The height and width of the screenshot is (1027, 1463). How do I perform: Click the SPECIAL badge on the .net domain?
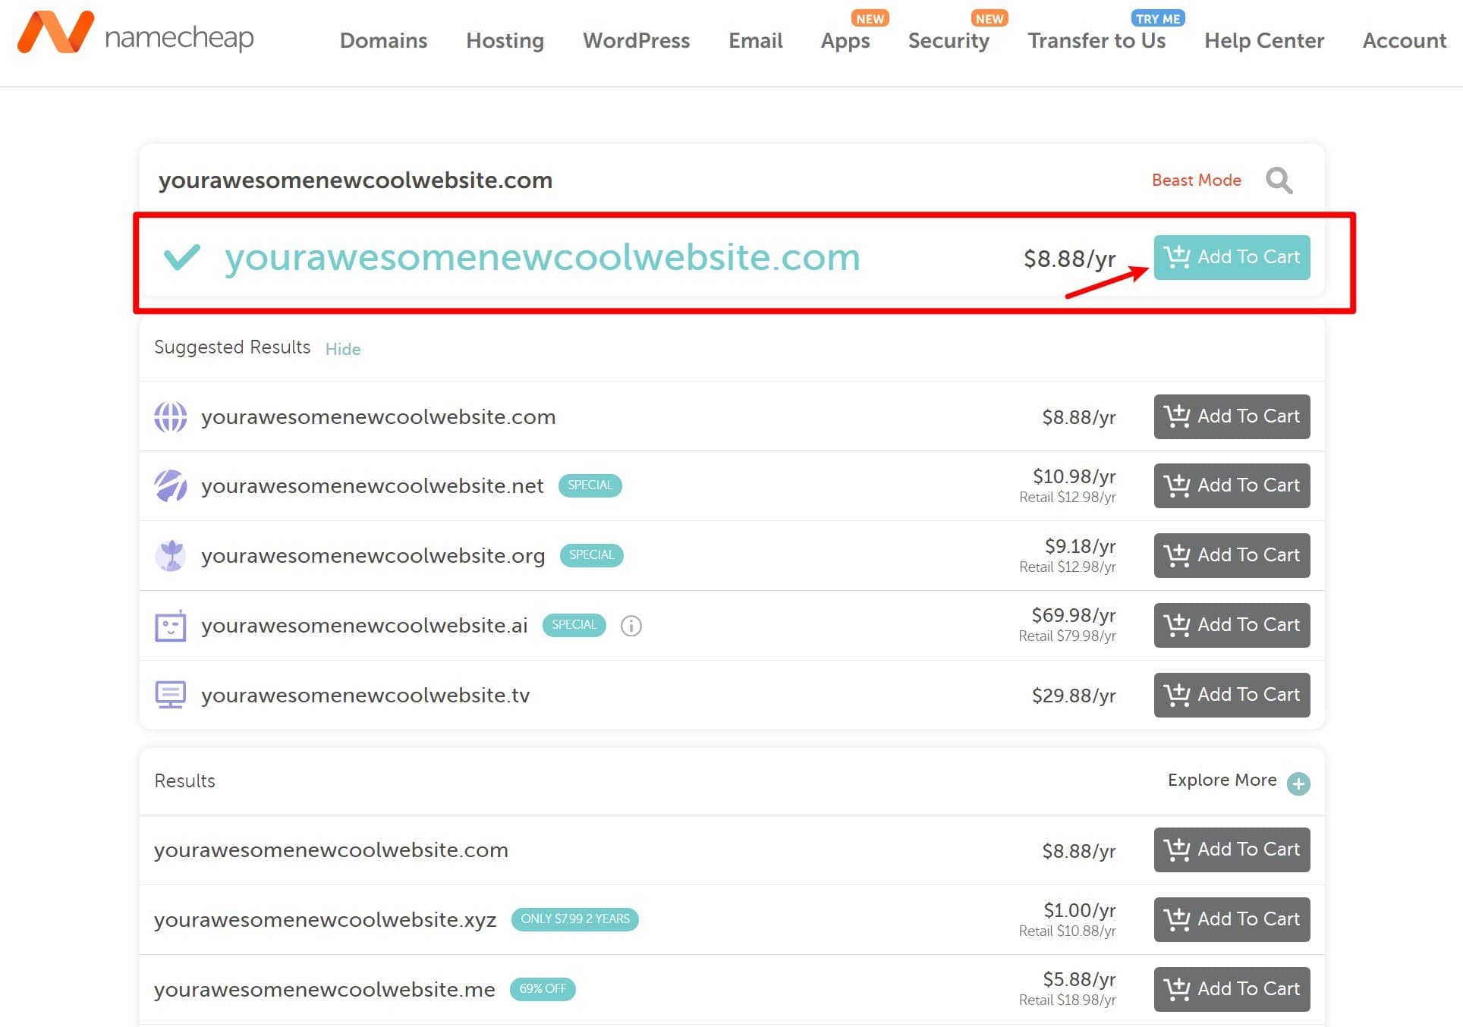590,485
